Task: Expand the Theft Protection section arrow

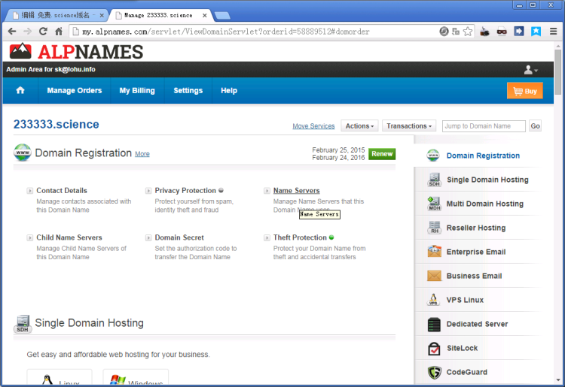Action: 267,238
